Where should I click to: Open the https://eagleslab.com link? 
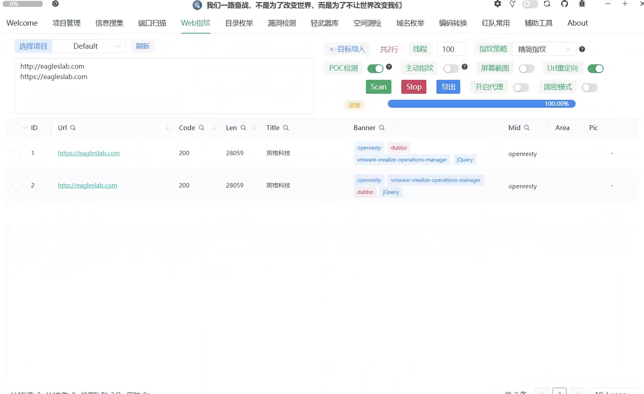89,153
